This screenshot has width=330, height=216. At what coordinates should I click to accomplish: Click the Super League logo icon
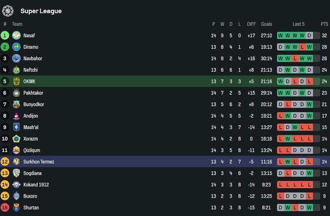[x=8, y=11]
